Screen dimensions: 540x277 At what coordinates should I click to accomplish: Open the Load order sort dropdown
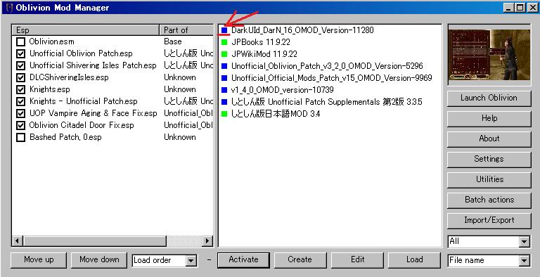tap(191, 260)
